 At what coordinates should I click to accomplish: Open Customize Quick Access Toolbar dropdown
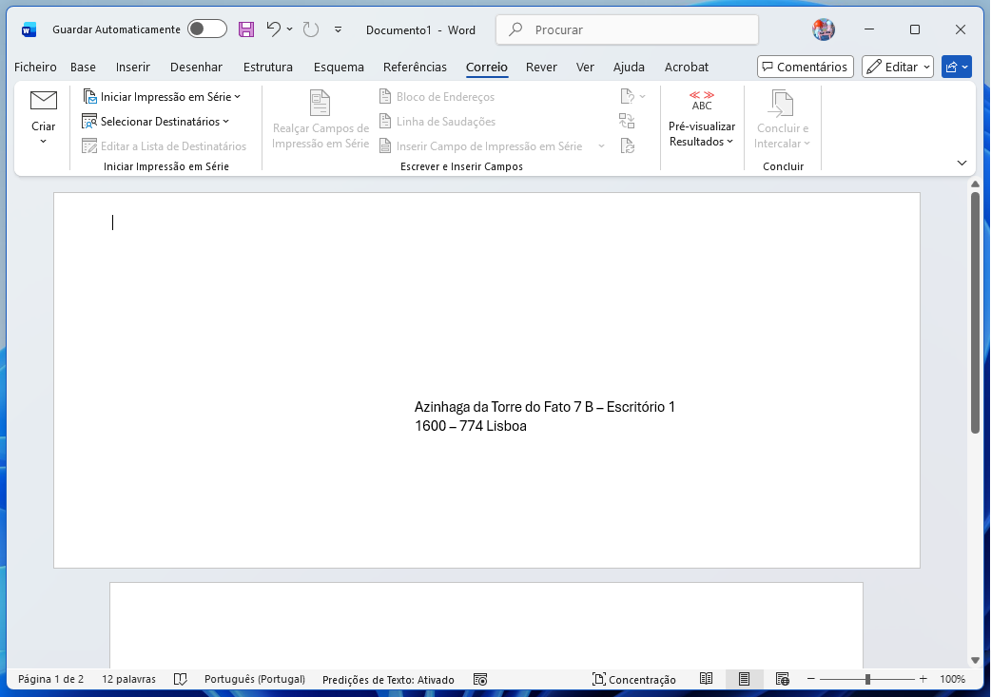(x=339, y=29)
